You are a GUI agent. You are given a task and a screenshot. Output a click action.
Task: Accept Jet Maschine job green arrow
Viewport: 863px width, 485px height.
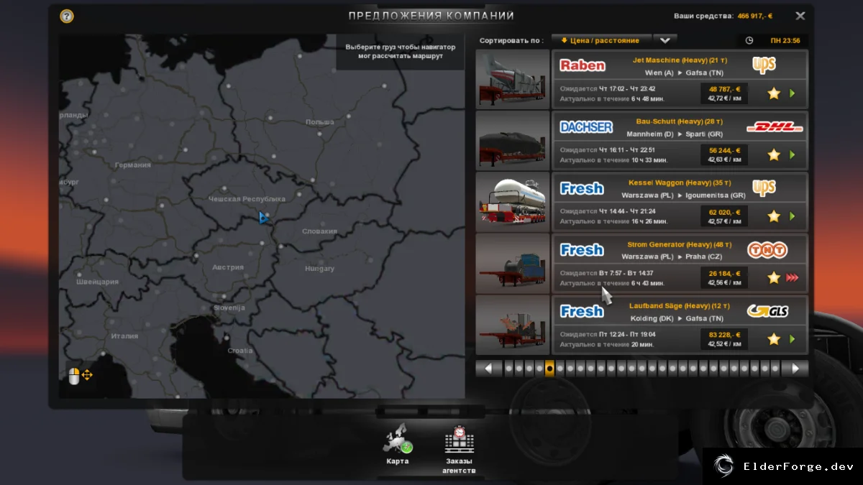[x=793, y=93]
